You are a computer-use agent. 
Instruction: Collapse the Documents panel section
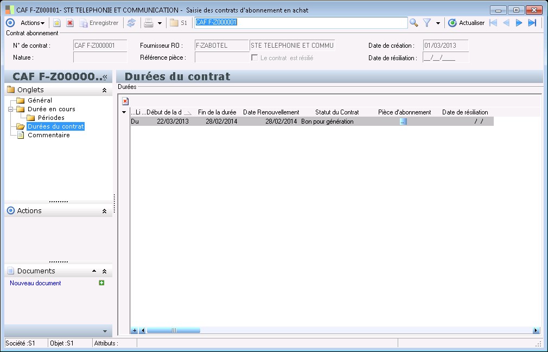104,271
